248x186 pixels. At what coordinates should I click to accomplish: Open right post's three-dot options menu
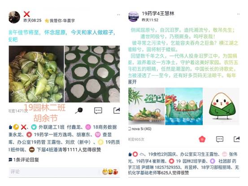238,14
